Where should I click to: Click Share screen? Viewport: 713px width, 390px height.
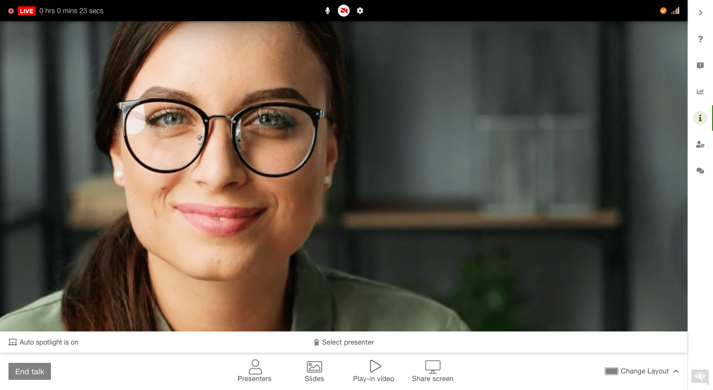[x=432, y=371]
